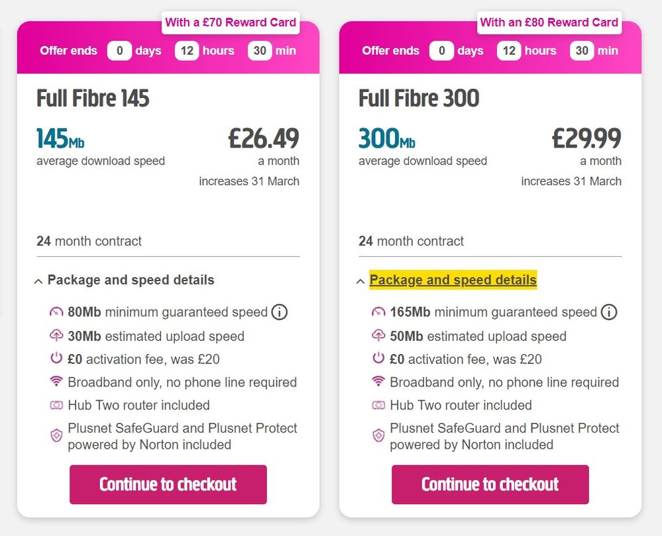The width and height of the screenshot is (662, 536).
Task: Click Wi-Fi icon in Full Fibre 300 card
Action: click(x=378, y=382)
